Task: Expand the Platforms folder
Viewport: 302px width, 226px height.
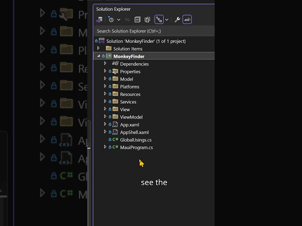Action: 105,86
